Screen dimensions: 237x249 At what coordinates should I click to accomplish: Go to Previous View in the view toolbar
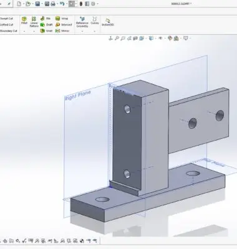pos(129,38)
